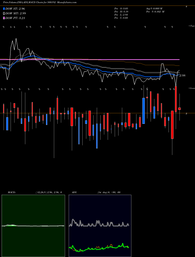
Task: Click the blue DOW ST legend swatch
Action: point(4,9)
